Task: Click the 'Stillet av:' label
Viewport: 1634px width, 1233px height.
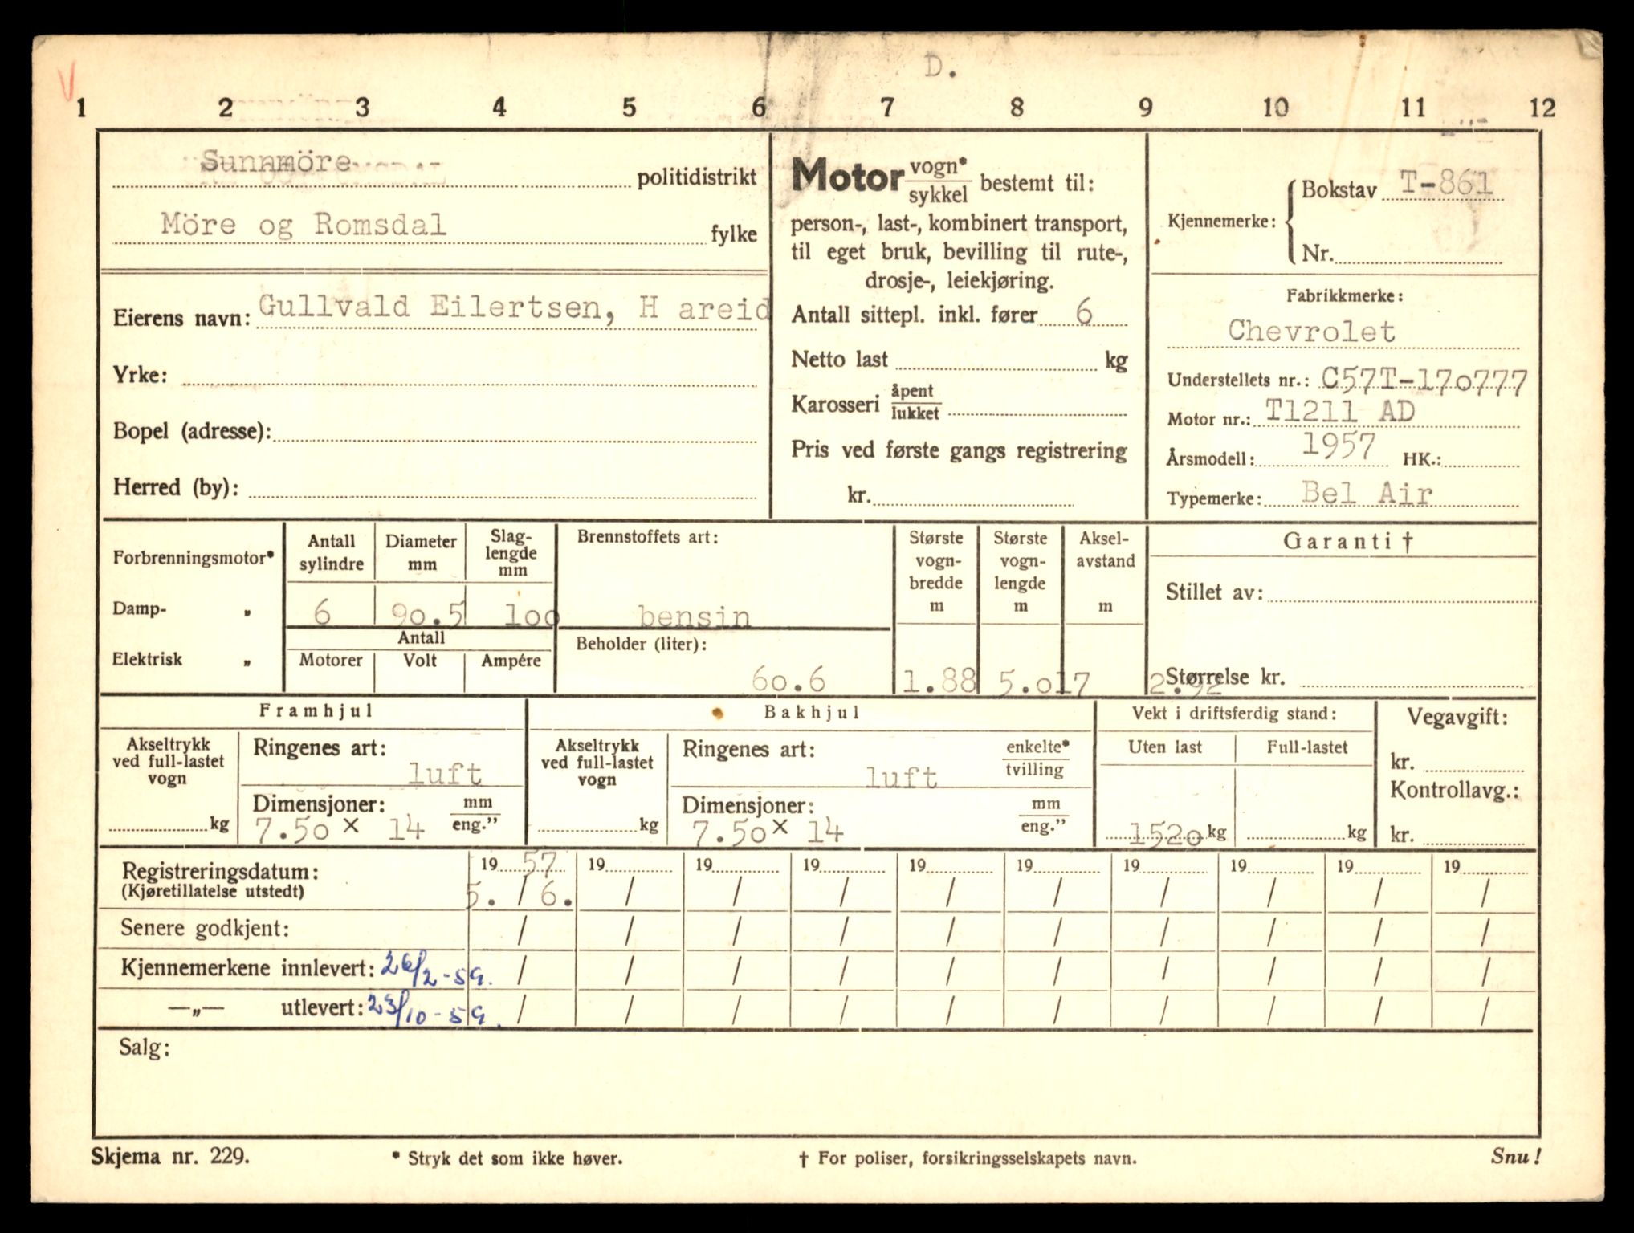Action: [1214, 592]
